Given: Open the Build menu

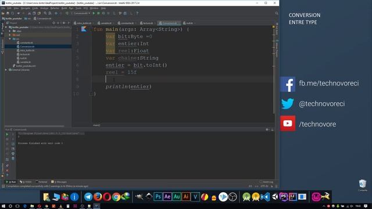Looking at the screenshot, I should 64,8.
